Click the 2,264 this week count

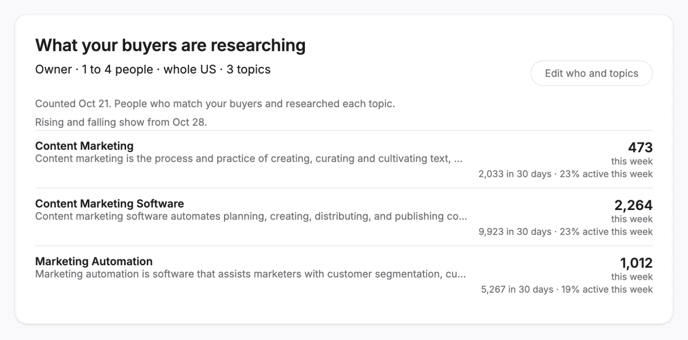point(633,205)
